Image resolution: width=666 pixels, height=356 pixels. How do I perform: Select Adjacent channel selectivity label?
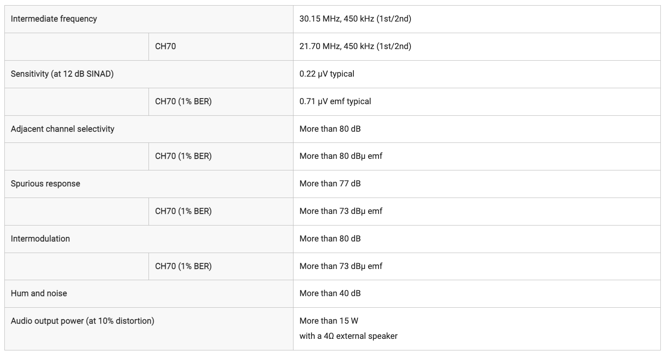(x=62, y=129)
